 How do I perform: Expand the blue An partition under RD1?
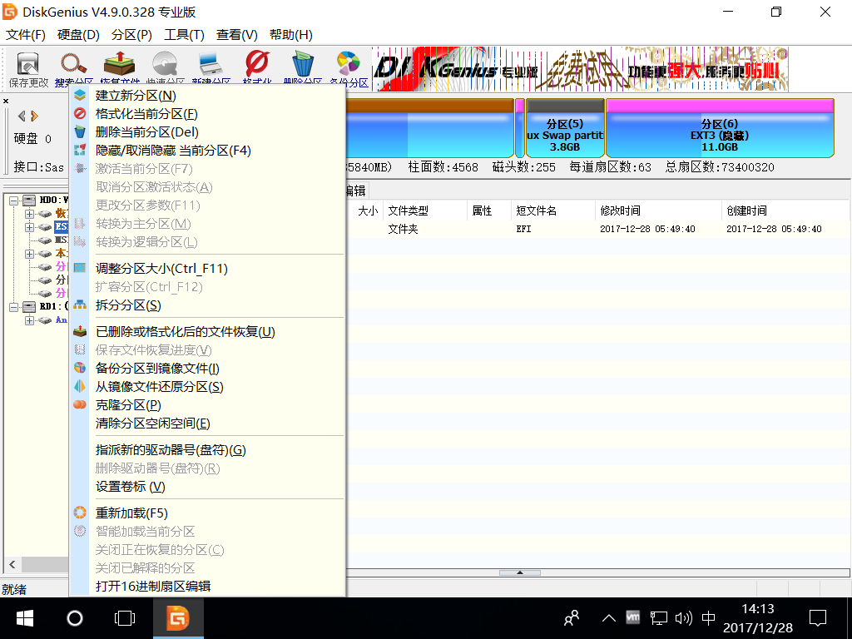[x=29, y=320]
